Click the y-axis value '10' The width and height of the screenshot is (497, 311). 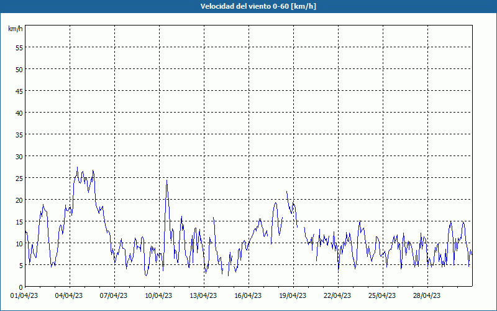pos(19,243)
